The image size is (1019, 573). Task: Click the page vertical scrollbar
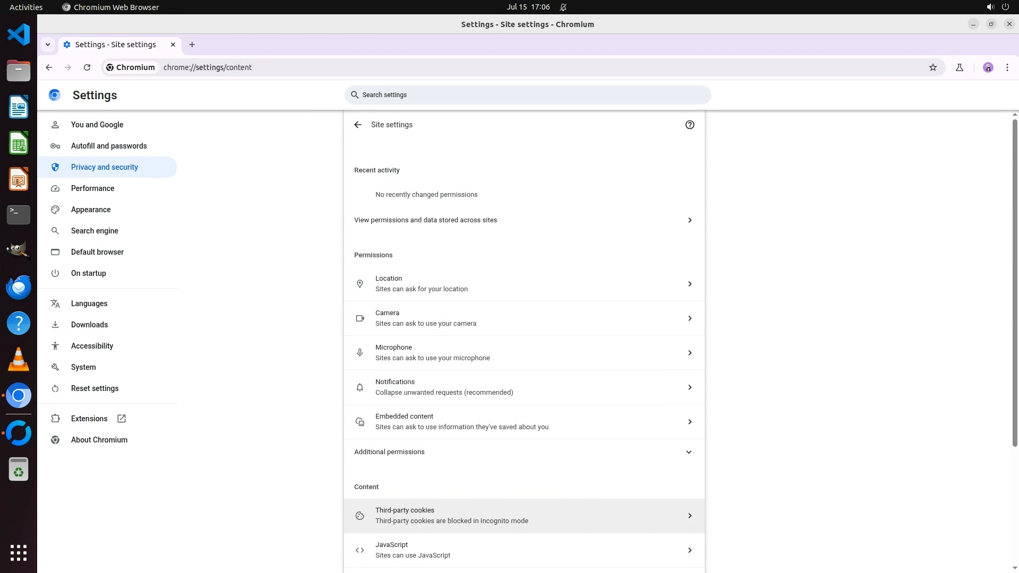point(1015,281)
